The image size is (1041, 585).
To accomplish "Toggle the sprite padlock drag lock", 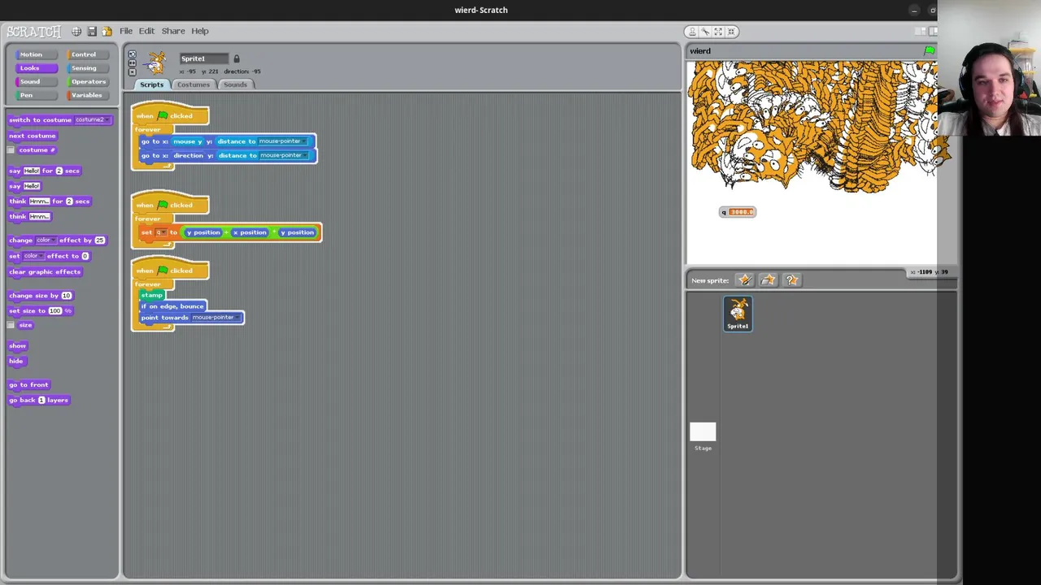I will pos(237,58).
